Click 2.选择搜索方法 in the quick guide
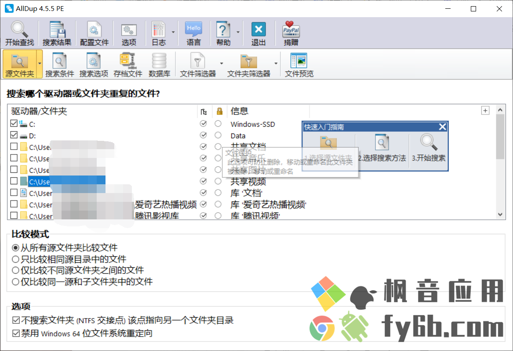 (x=382, y=149)
